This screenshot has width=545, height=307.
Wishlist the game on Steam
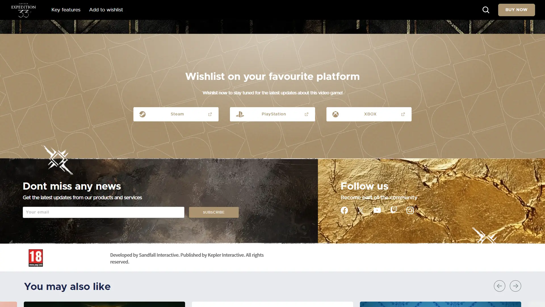tap(176, 114)
